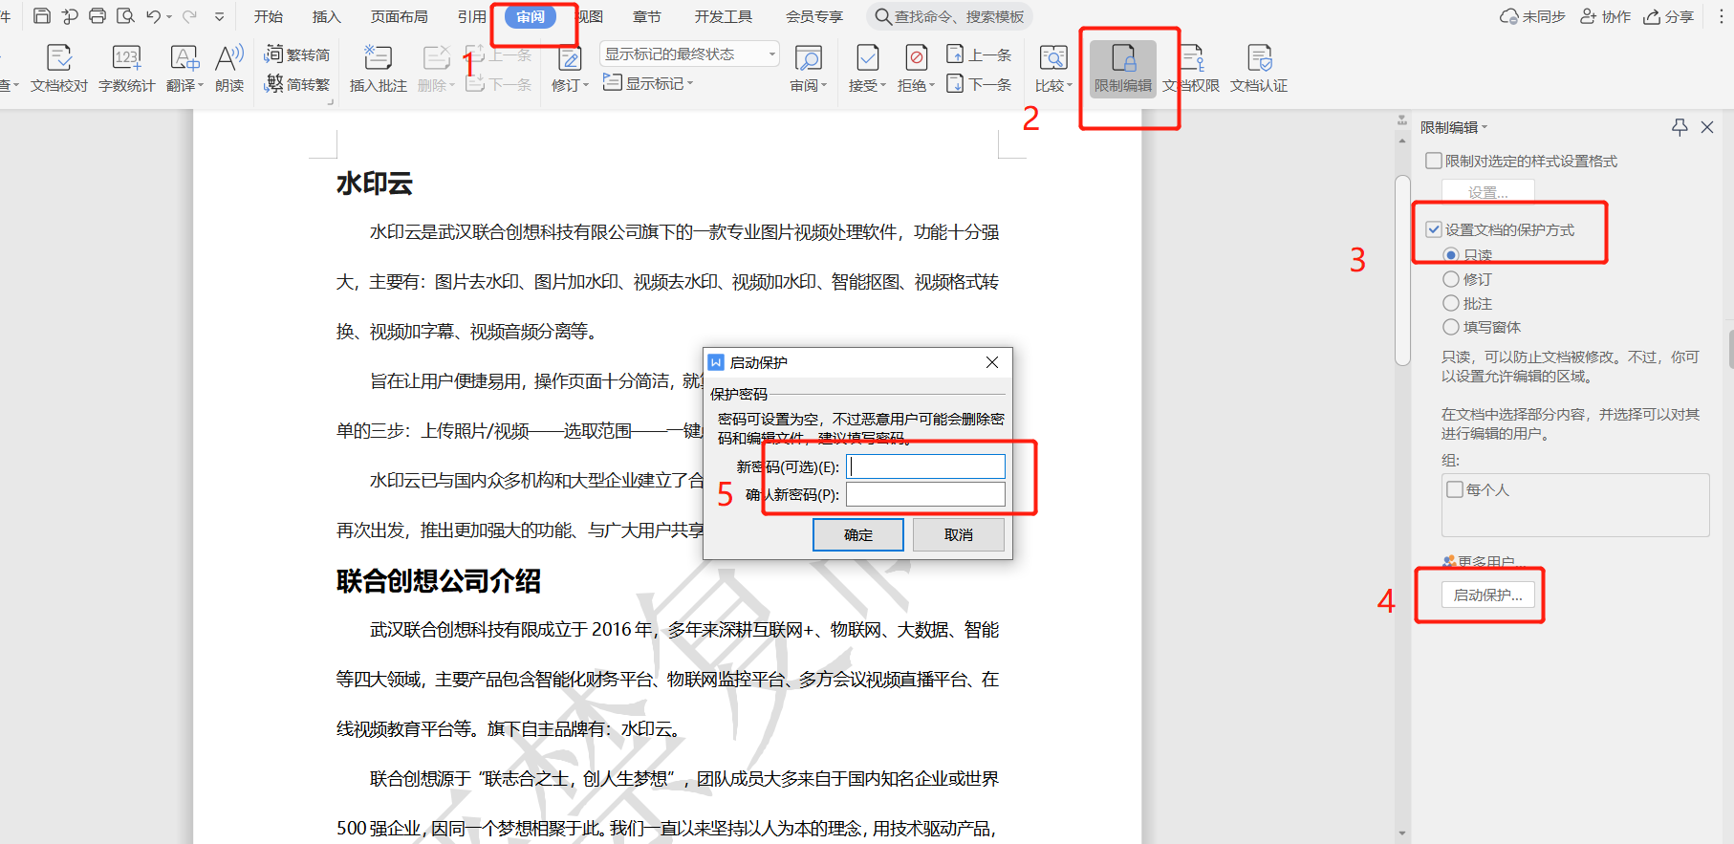
Task: Convert text with 简转繁
Action: coord(297,84)
